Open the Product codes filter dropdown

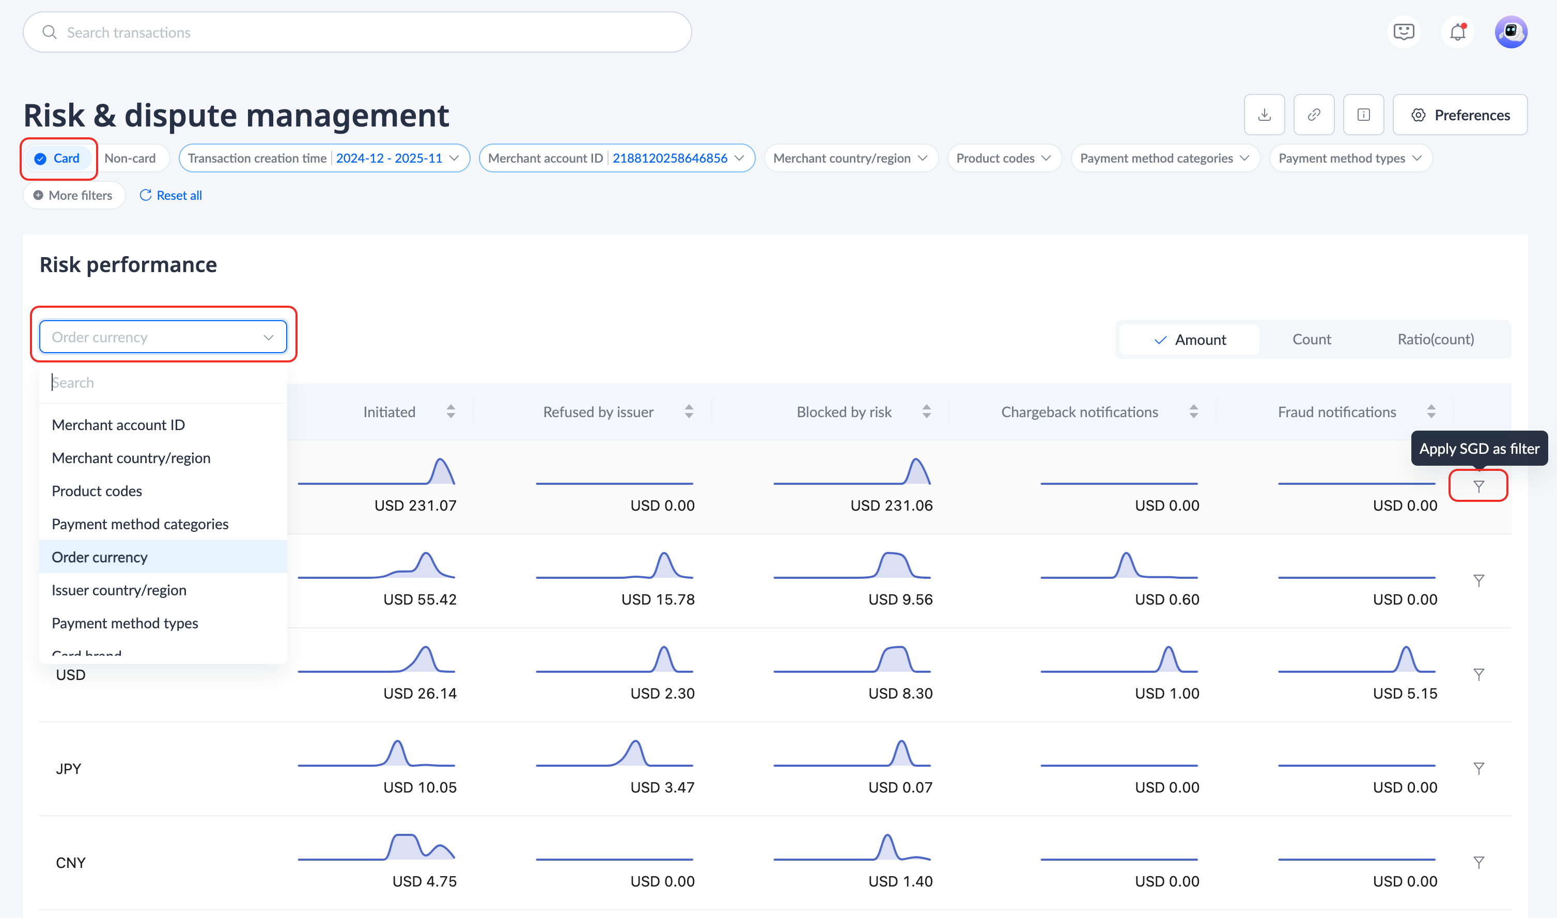pyautogui.click(x=1003, y=159)
